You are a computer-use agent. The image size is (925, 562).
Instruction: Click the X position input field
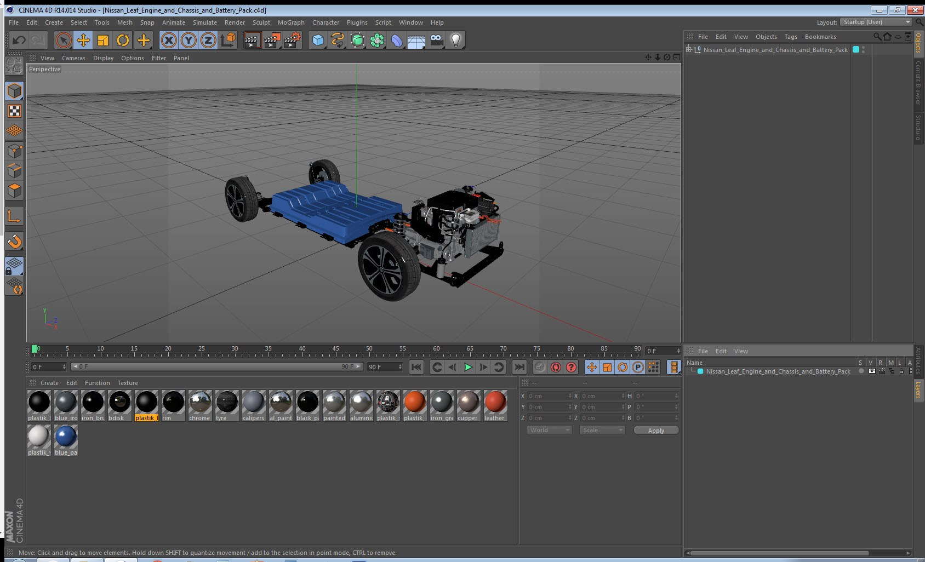click(x=549, y=396)
